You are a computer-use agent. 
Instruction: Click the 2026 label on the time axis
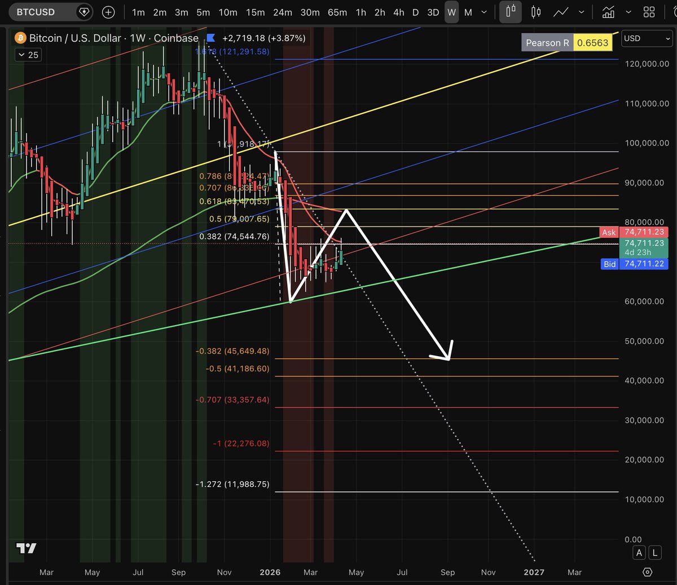click(x=270, y=572)
